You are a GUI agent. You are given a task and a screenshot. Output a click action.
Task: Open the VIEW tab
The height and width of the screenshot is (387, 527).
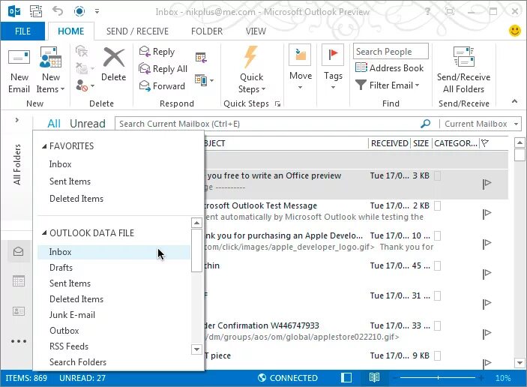click(256, 31)
